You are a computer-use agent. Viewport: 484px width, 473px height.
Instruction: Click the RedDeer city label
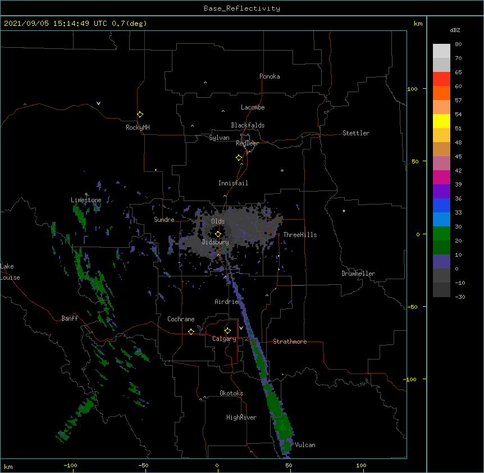(x=247, y=143)
